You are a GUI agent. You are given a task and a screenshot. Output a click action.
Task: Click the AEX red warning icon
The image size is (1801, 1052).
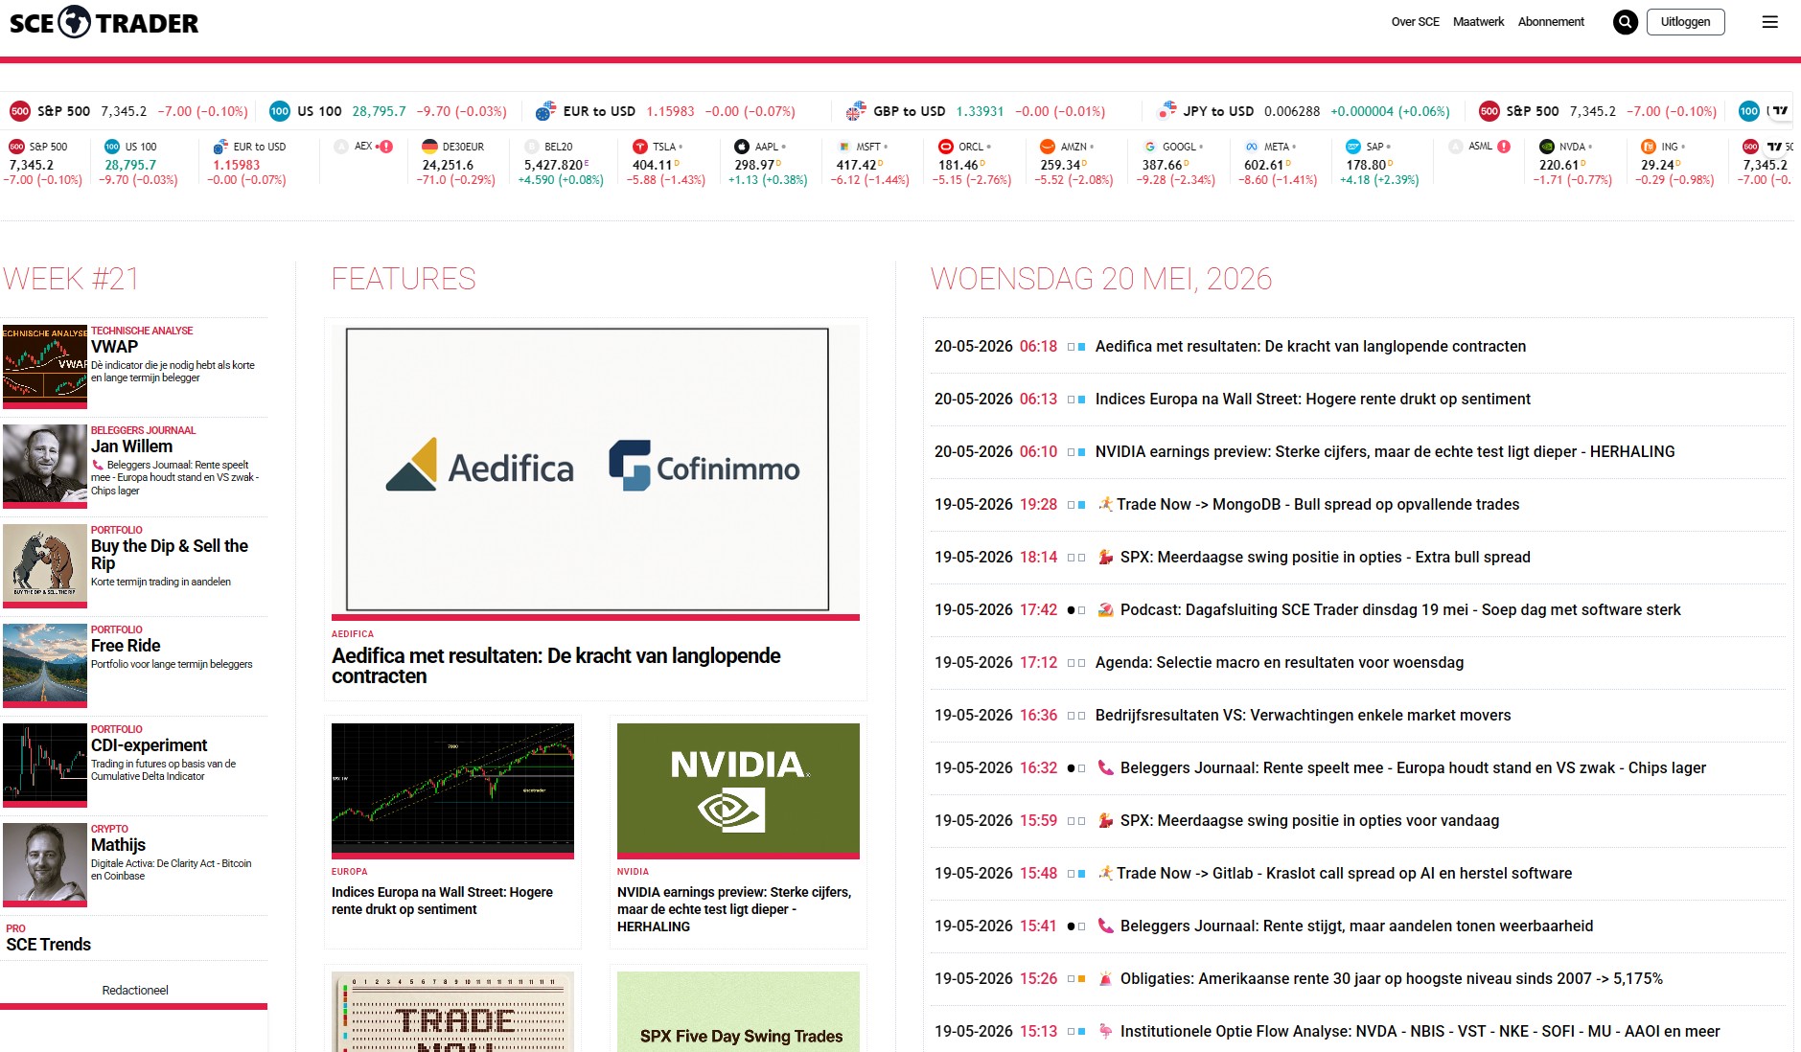point(386,147)
